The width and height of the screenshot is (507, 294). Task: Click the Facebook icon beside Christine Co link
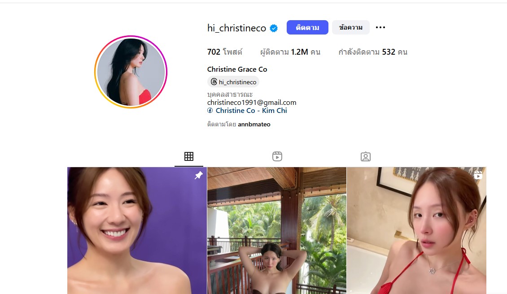coord(210,111)
